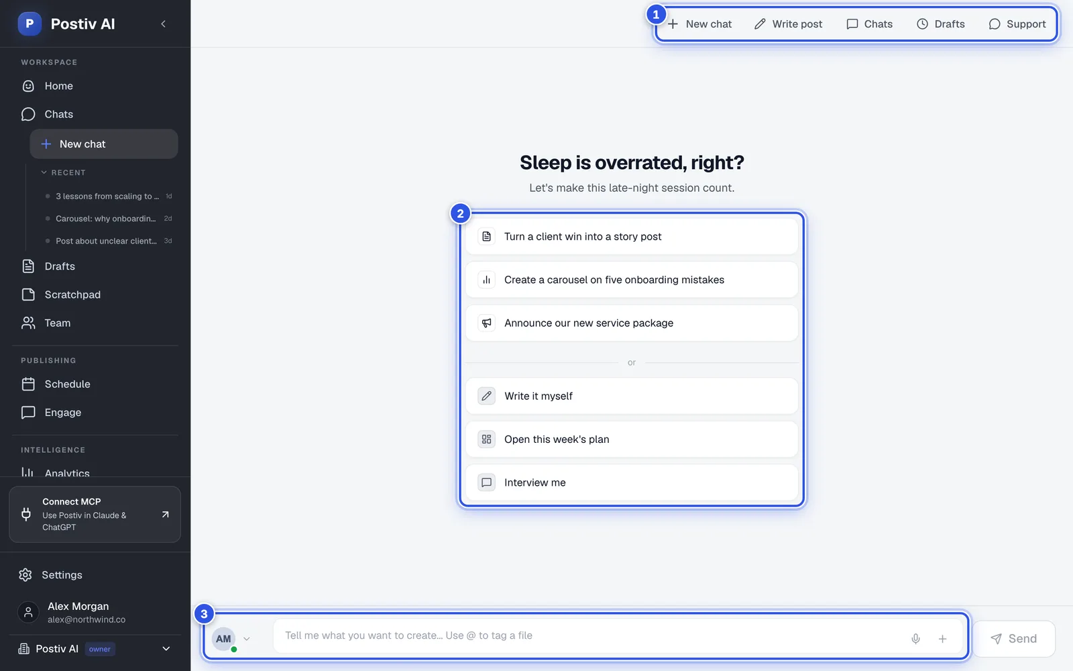Screen dimensions: 1073x671
Task: Open Home in the sidebar
Action: [x=95, y=86]
